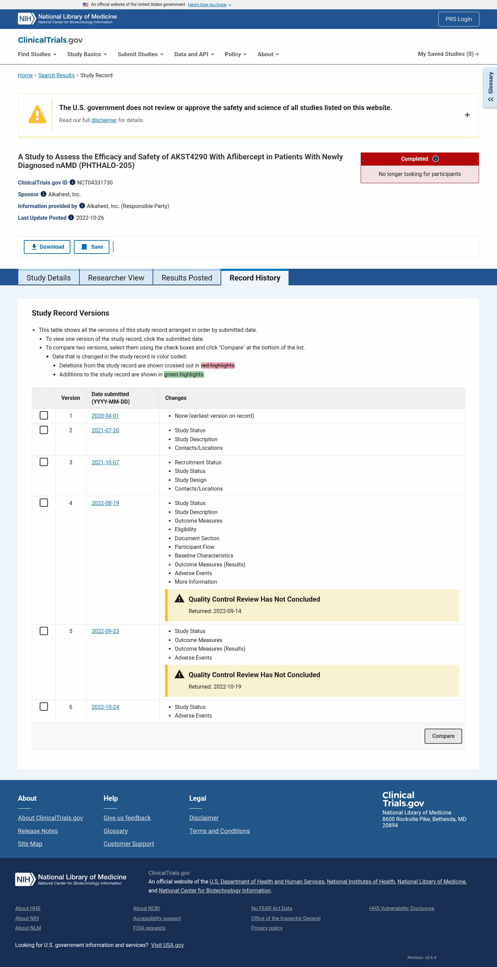Click HHS Vulnerability Disclosure link
Viewport: 497px width, 967px height.
[402, 908]
